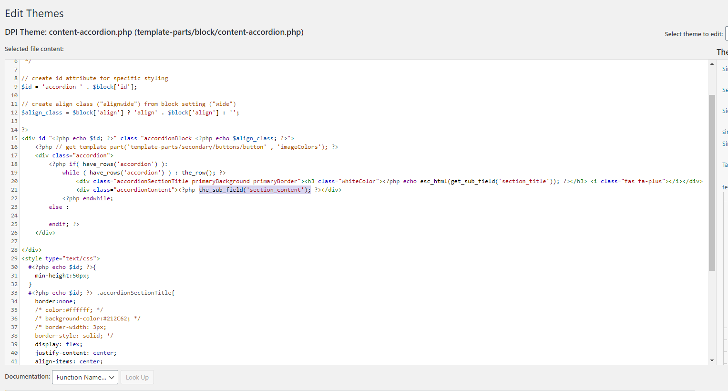Click the get_template_part comment line
The image size is (728, 391).
pos(186,147)
